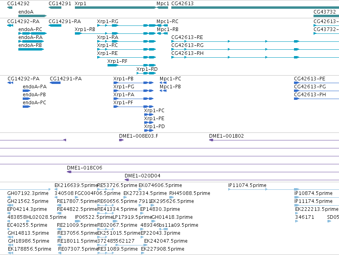The image size is (339, 255).
Task: Select clone DME1-008E03.F
Action: (139, 136)
